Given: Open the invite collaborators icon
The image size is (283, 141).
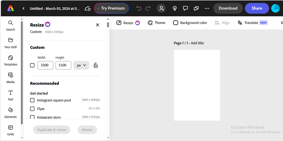Looking at the screenshot, I should (x=162, y=8).
